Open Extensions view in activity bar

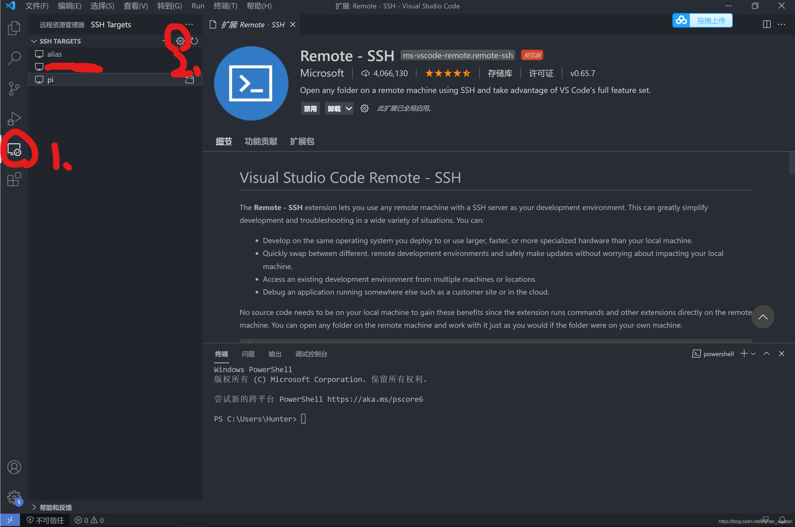(x=14, y=180)
